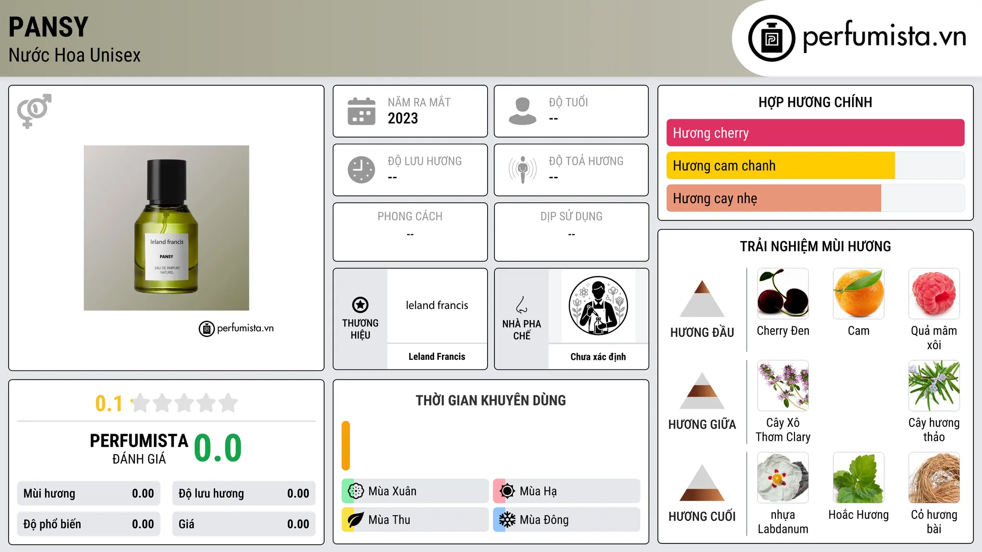Click the small perfumista.vn watermark logo under bottle
Screen dimensions: 982x552
tap(236, 329)
